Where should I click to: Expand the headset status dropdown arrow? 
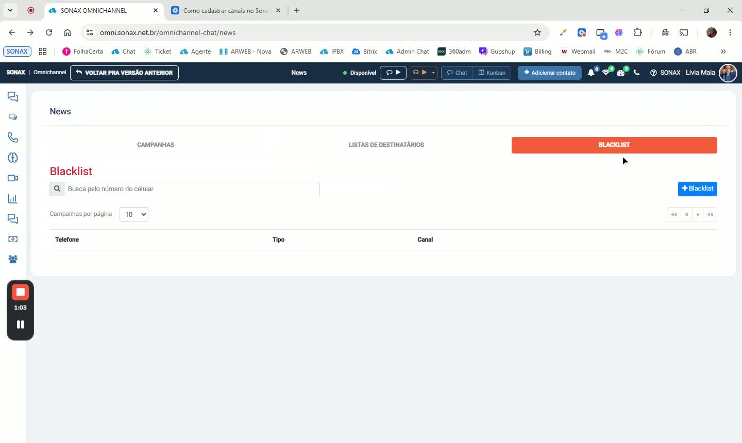[x=433, y=73]
